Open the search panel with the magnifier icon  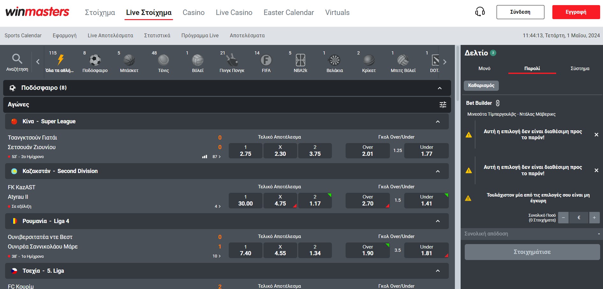(x=17, y=59)
